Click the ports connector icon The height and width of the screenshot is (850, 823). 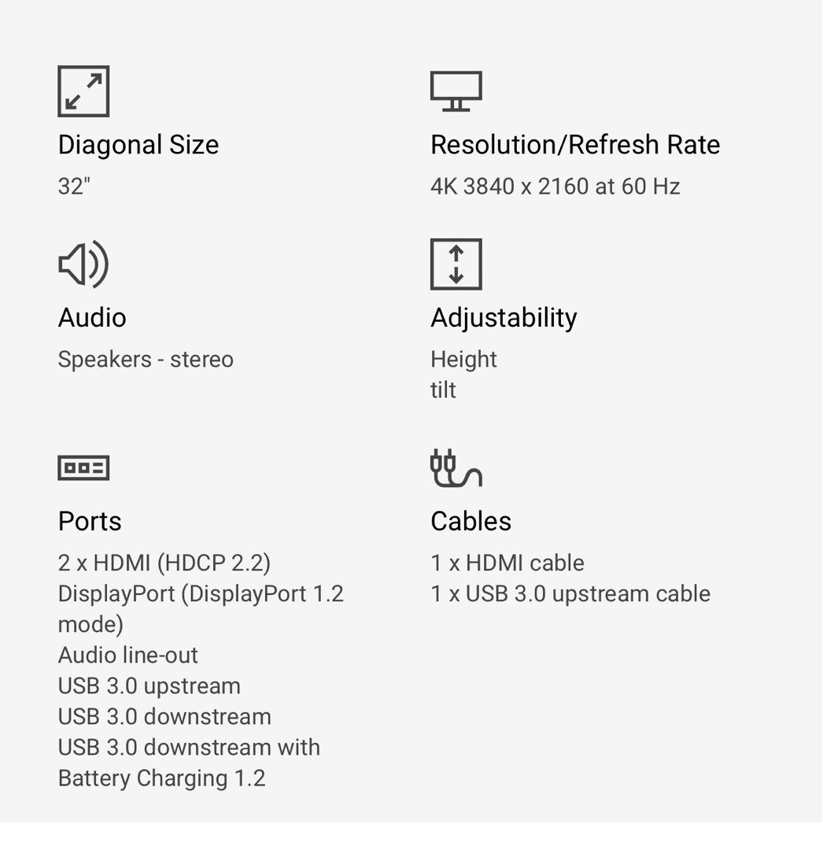pyautogui.click(x=83, y=468)
